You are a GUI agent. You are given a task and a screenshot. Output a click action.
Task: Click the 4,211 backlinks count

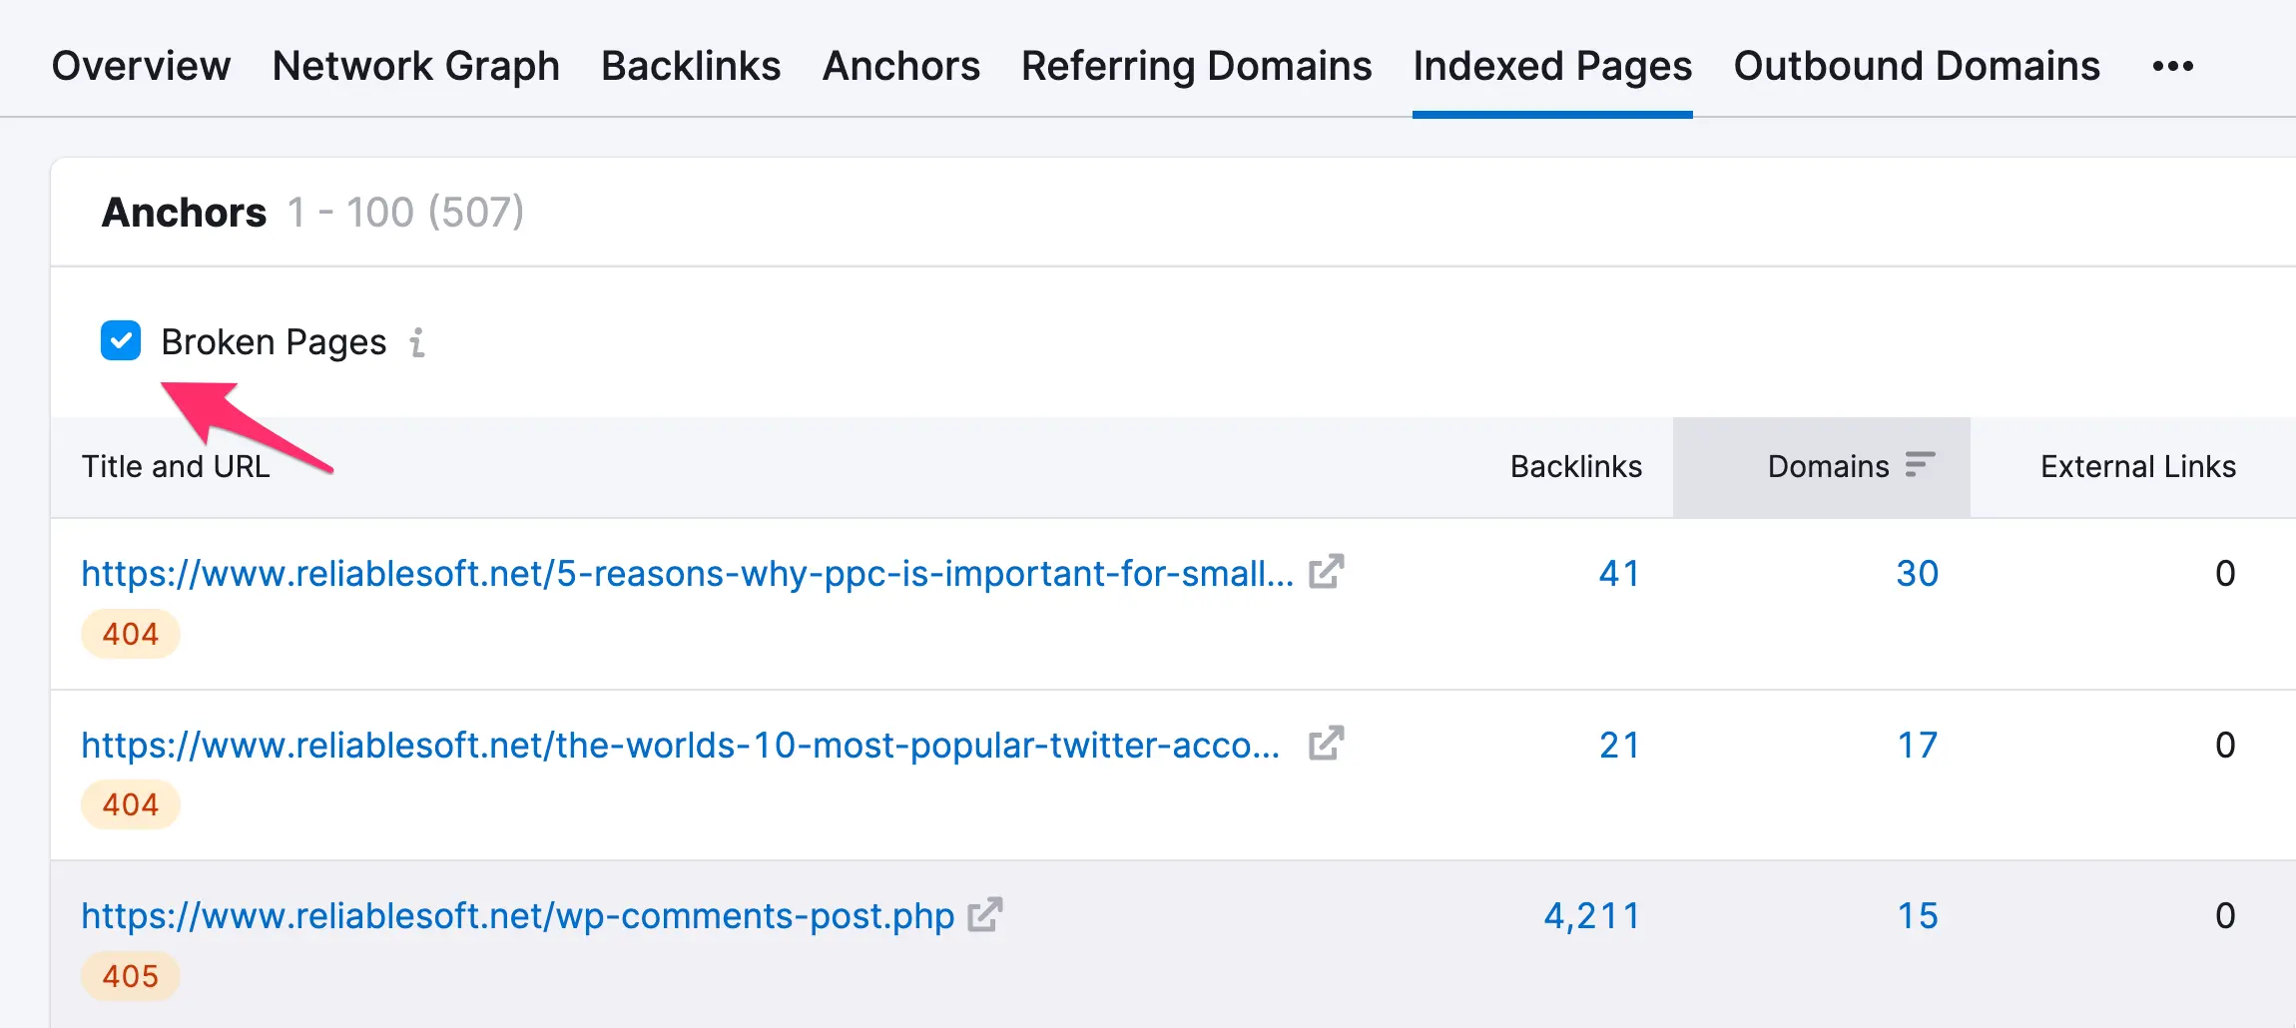click(x=1591, y=916)
